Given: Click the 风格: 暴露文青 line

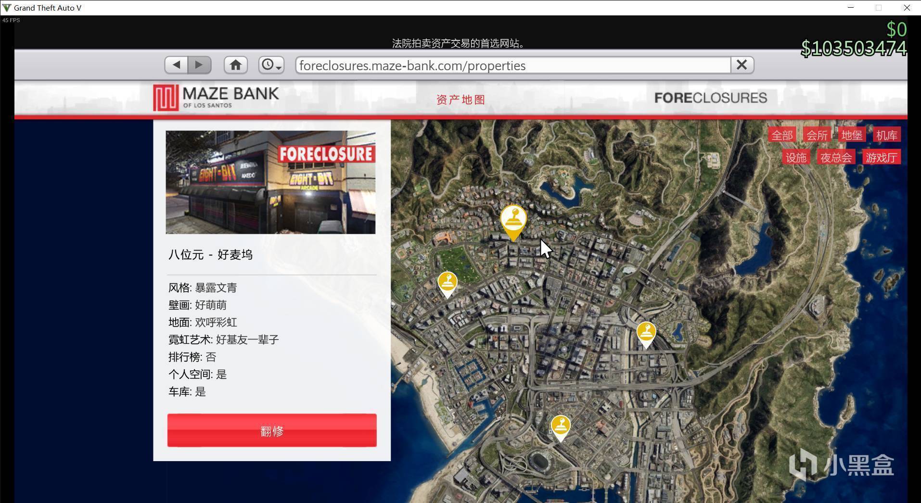Looking at the screenshot, I should pyautogui.click(x=203, y=288).
